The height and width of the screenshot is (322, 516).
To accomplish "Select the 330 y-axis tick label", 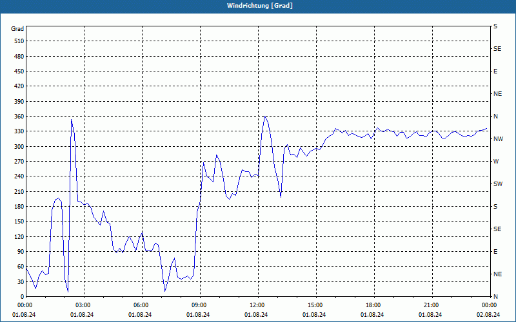I will pos(19,131).
